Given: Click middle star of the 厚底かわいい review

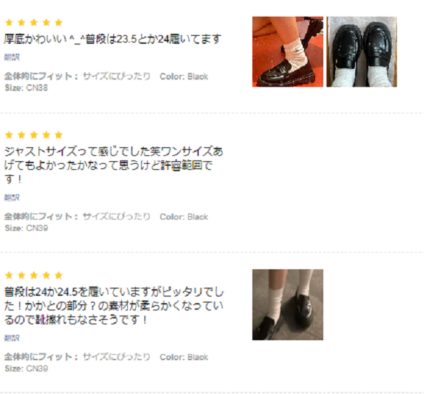Looking at the screenshot, I should tap(34, 22).
